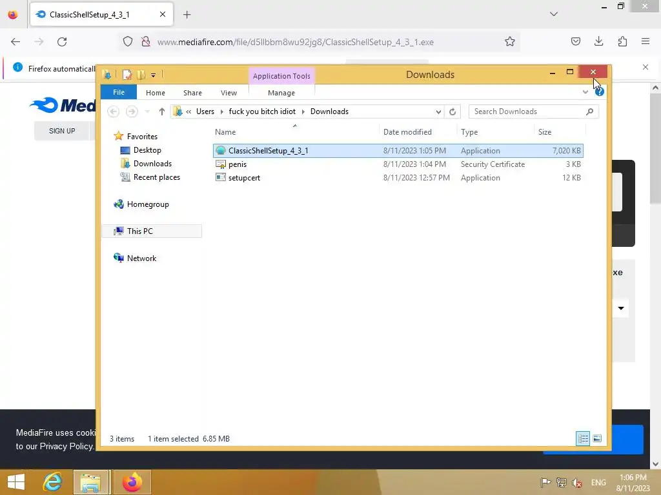661x495 pixels.
Task: Click SIGN UP on MediaFire page
Action: coord(62,131)
